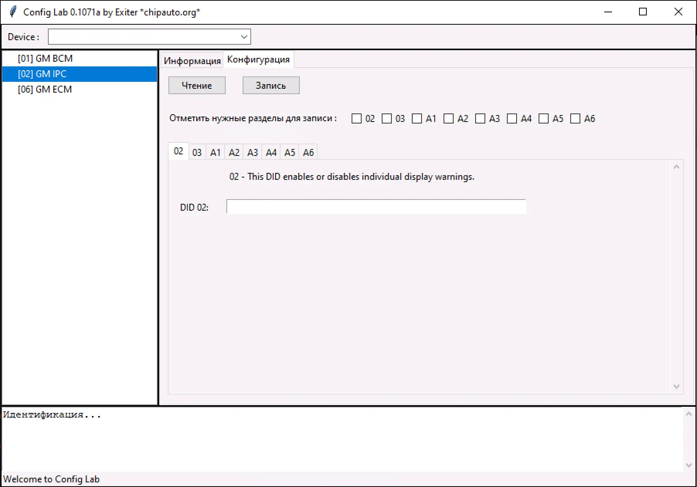This screenshot has height=487, width=697.
Task: Switch to the A2 DID tab
Action: click(234, 152)
